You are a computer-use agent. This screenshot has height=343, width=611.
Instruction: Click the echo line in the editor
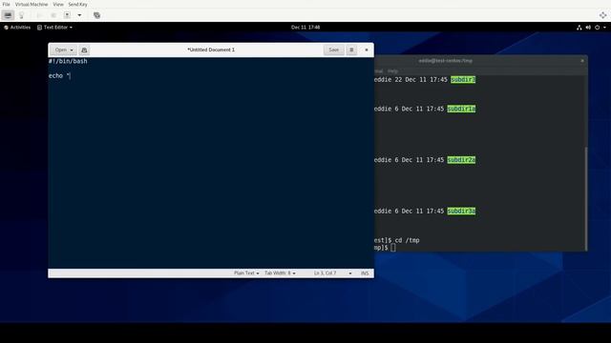(x=59, y=75)
